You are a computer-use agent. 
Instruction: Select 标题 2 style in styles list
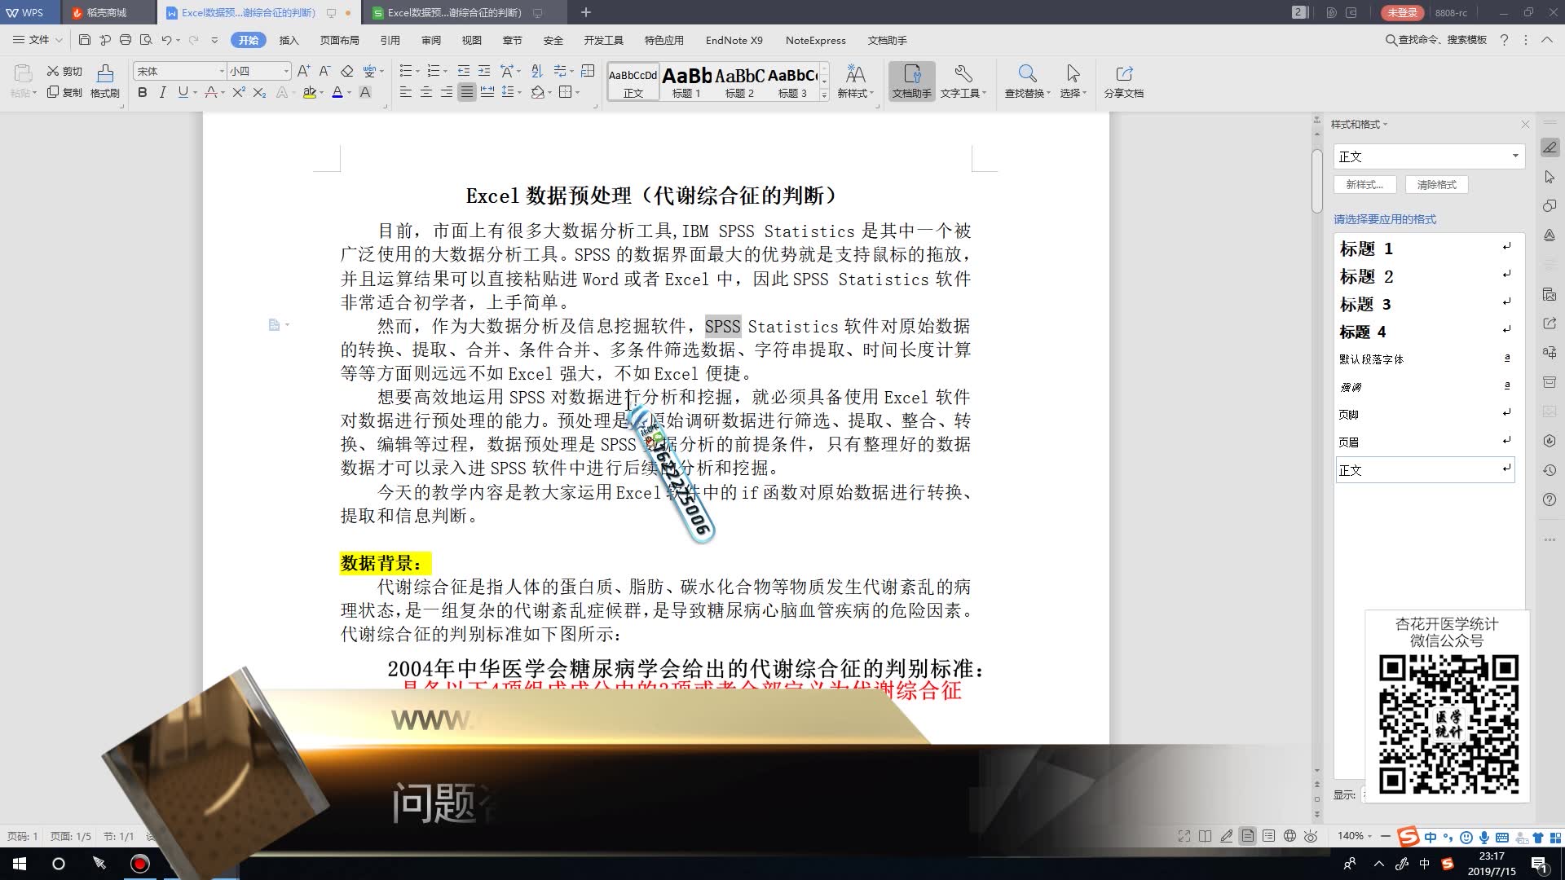(x=1366, y=277)
